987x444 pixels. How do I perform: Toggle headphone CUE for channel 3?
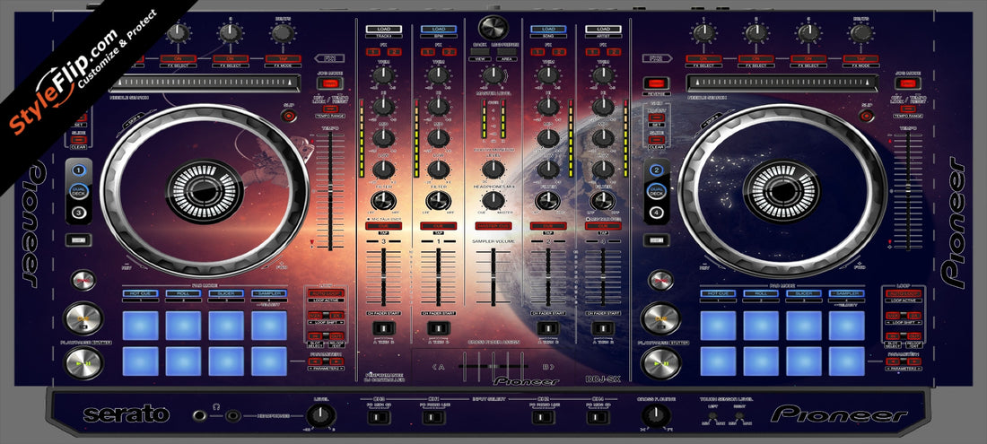click(383, 226)
